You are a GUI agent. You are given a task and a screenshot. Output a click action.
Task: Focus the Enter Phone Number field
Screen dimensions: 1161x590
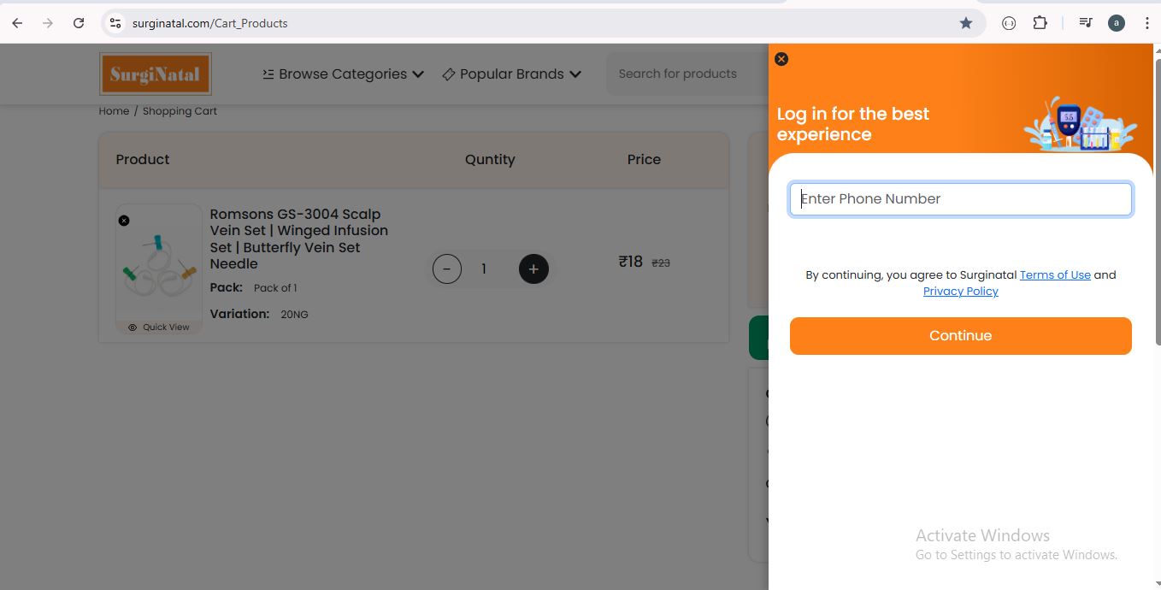pyautogui.click(x=960, y=199)
